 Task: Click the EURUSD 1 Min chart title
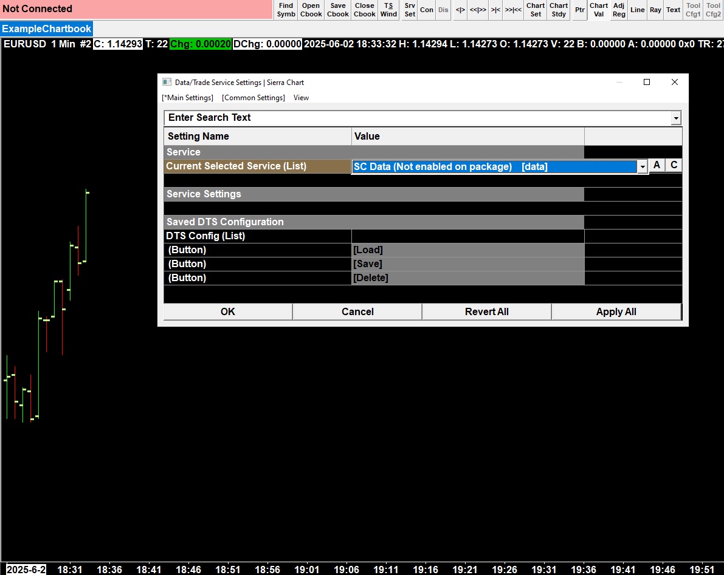47,44
